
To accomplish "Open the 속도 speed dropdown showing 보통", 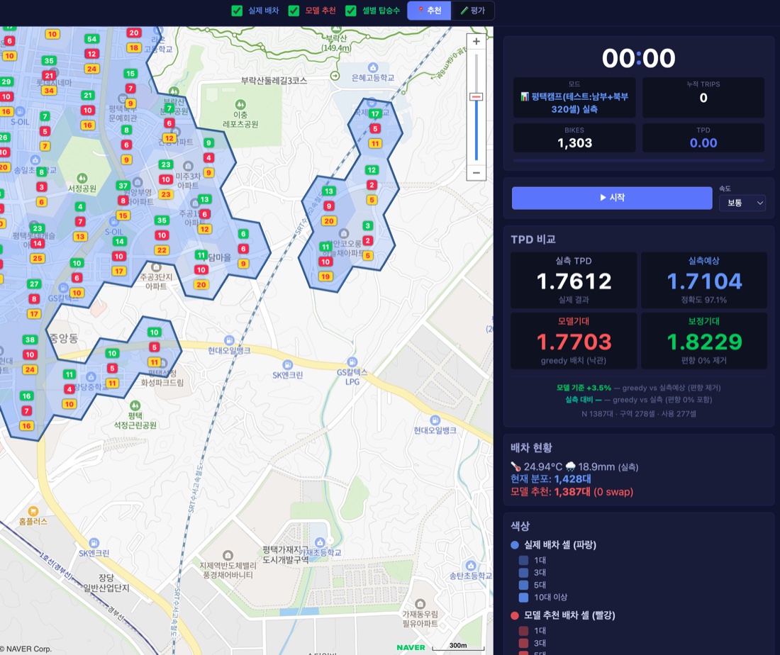I will [x=742, y=203].
